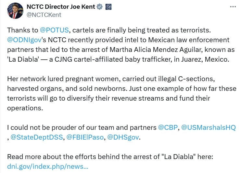Click the word 'operations.' ending the paragraph
The height and width of the screenshot is (173, 241).
[25, 108]
